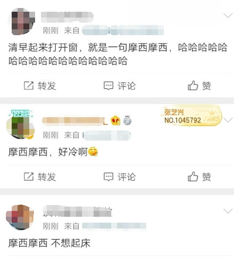The width and height of the screenshot is (234, 260).
Task: Tap the repost icon on the 好冷啊 post
Action: pyautogui.click(x=29, y=177)
